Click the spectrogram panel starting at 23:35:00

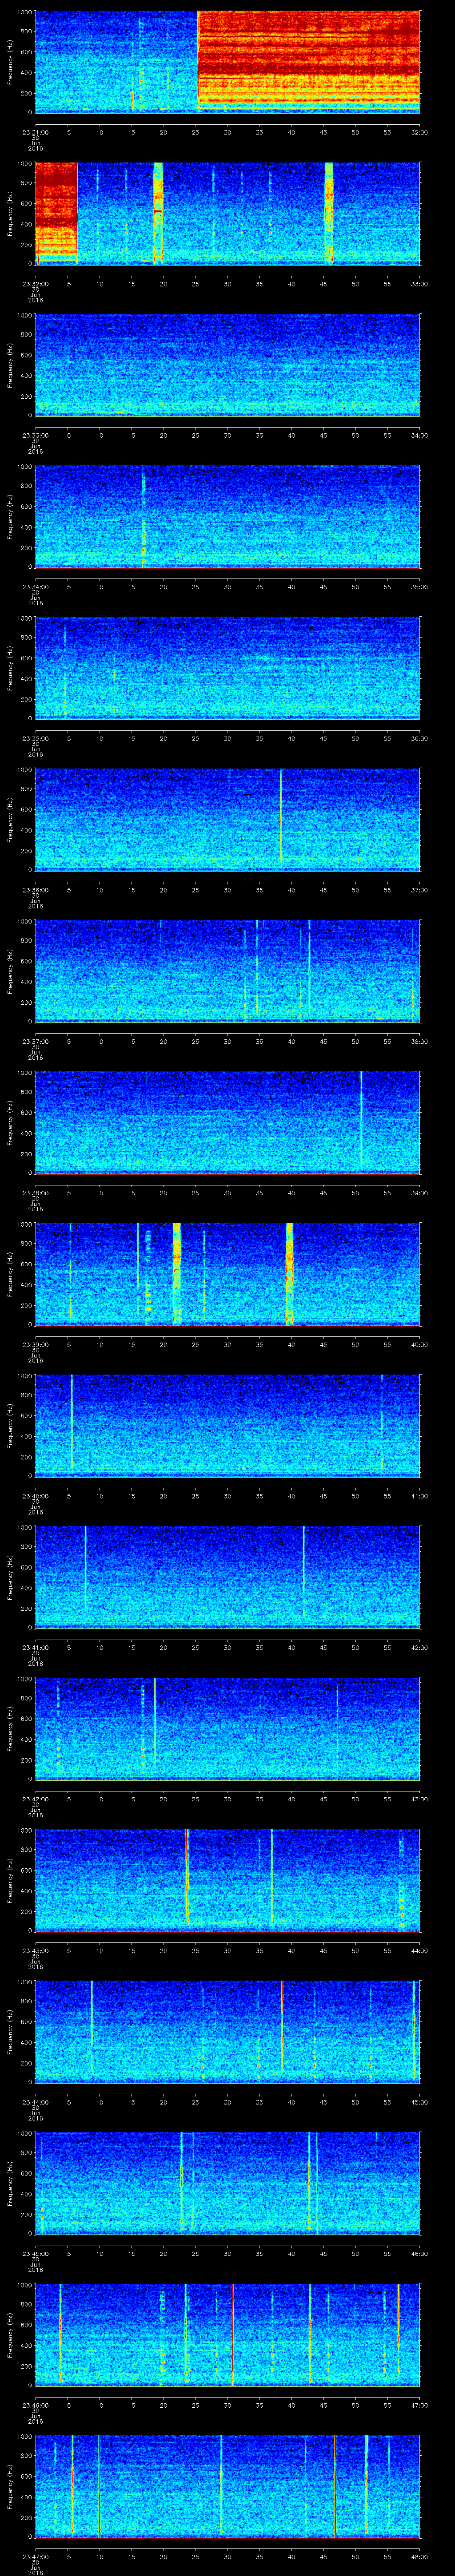[x=227, y=668]
